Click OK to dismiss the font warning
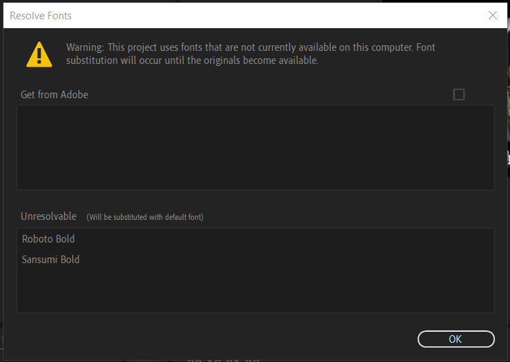Viewport: 510px width, 362px height. [x=456, y=339]
